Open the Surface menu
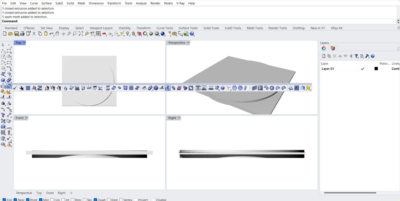Image resolution: width=400 pixels, height=201 pixels. click(46, 3)
